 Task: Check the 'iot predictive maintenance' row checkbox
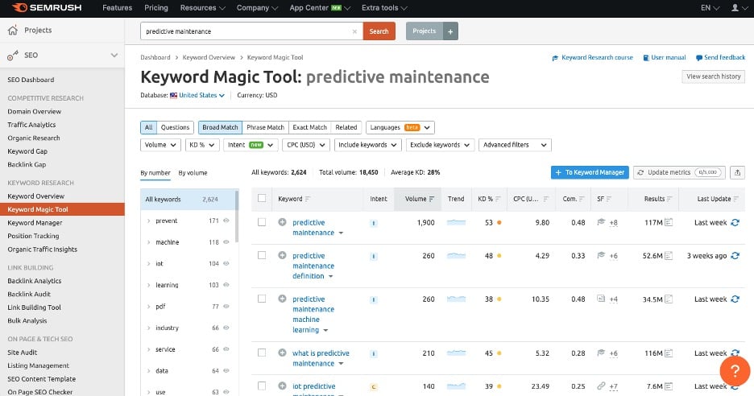(262, 386)
